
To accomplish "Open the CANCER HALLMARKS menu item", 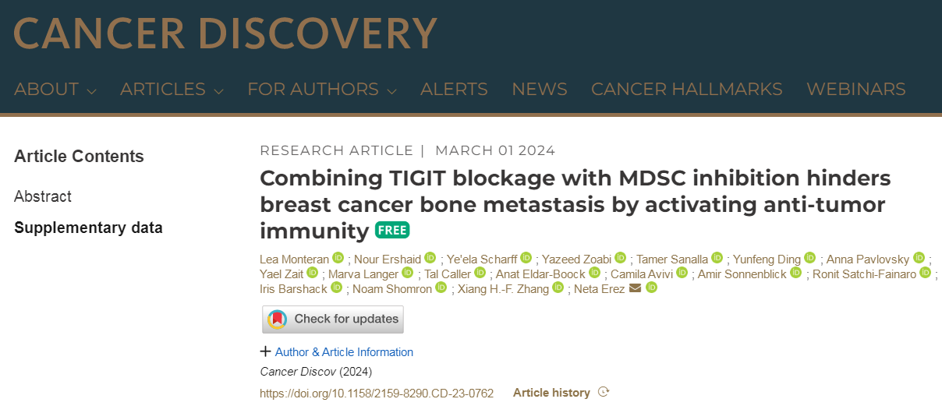I will tap(686, 90).
